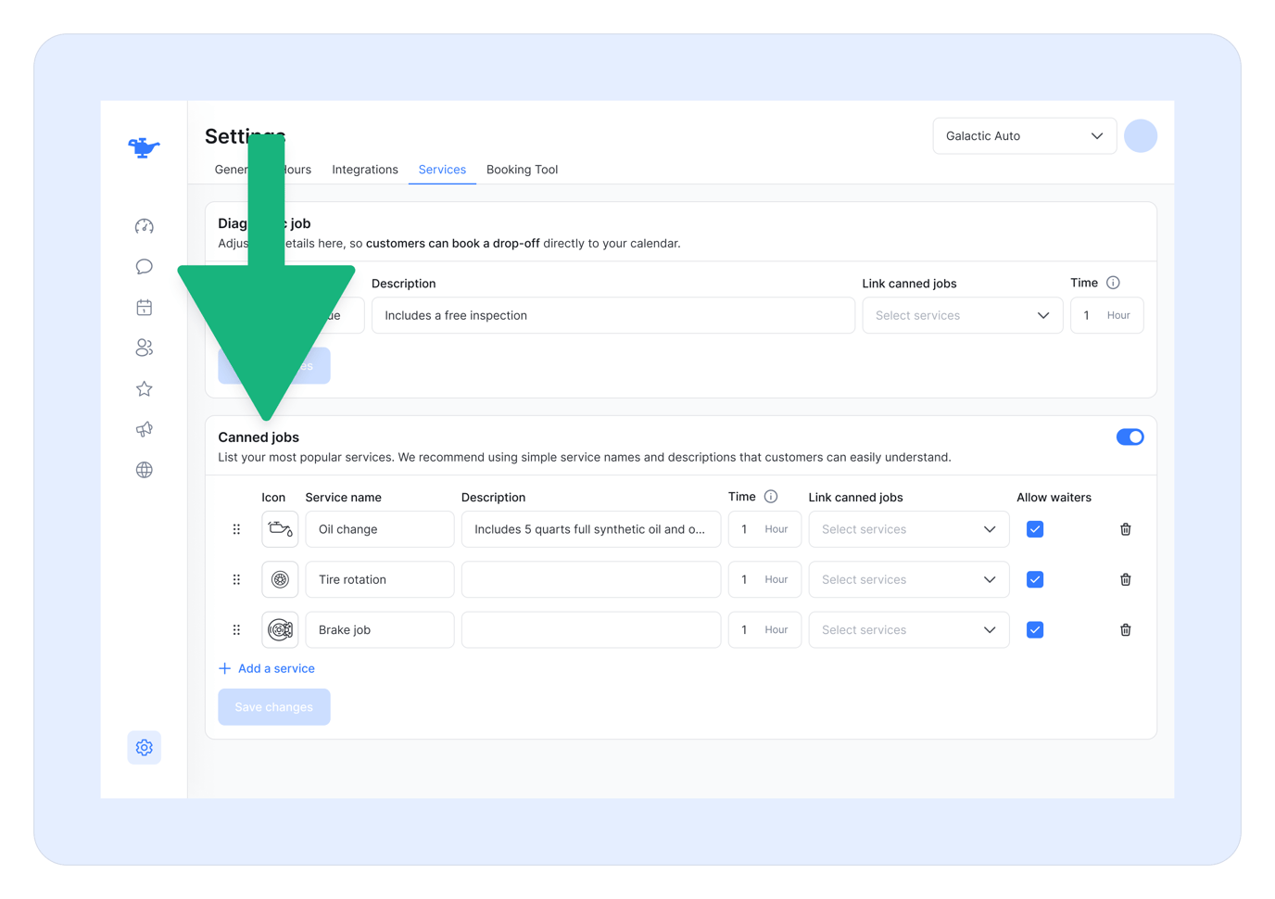Open Select services dropdown for Tire rotation
The image size is (1275, 899).
coord(908,578)
